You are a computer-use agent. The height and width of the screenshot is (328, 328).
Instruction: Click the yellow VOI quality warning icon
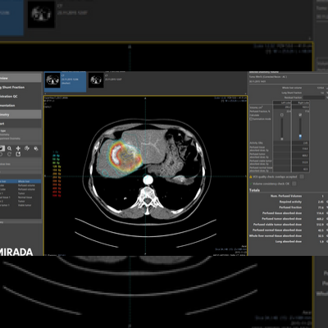click(x=251, y=177)
